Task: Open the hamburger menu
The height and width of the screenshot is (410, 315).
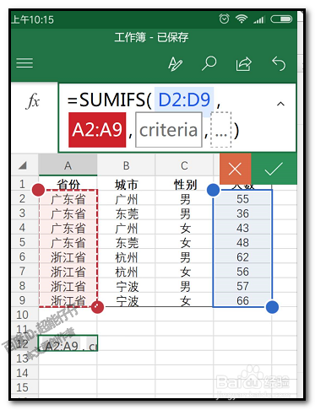Action: (24, 63)
